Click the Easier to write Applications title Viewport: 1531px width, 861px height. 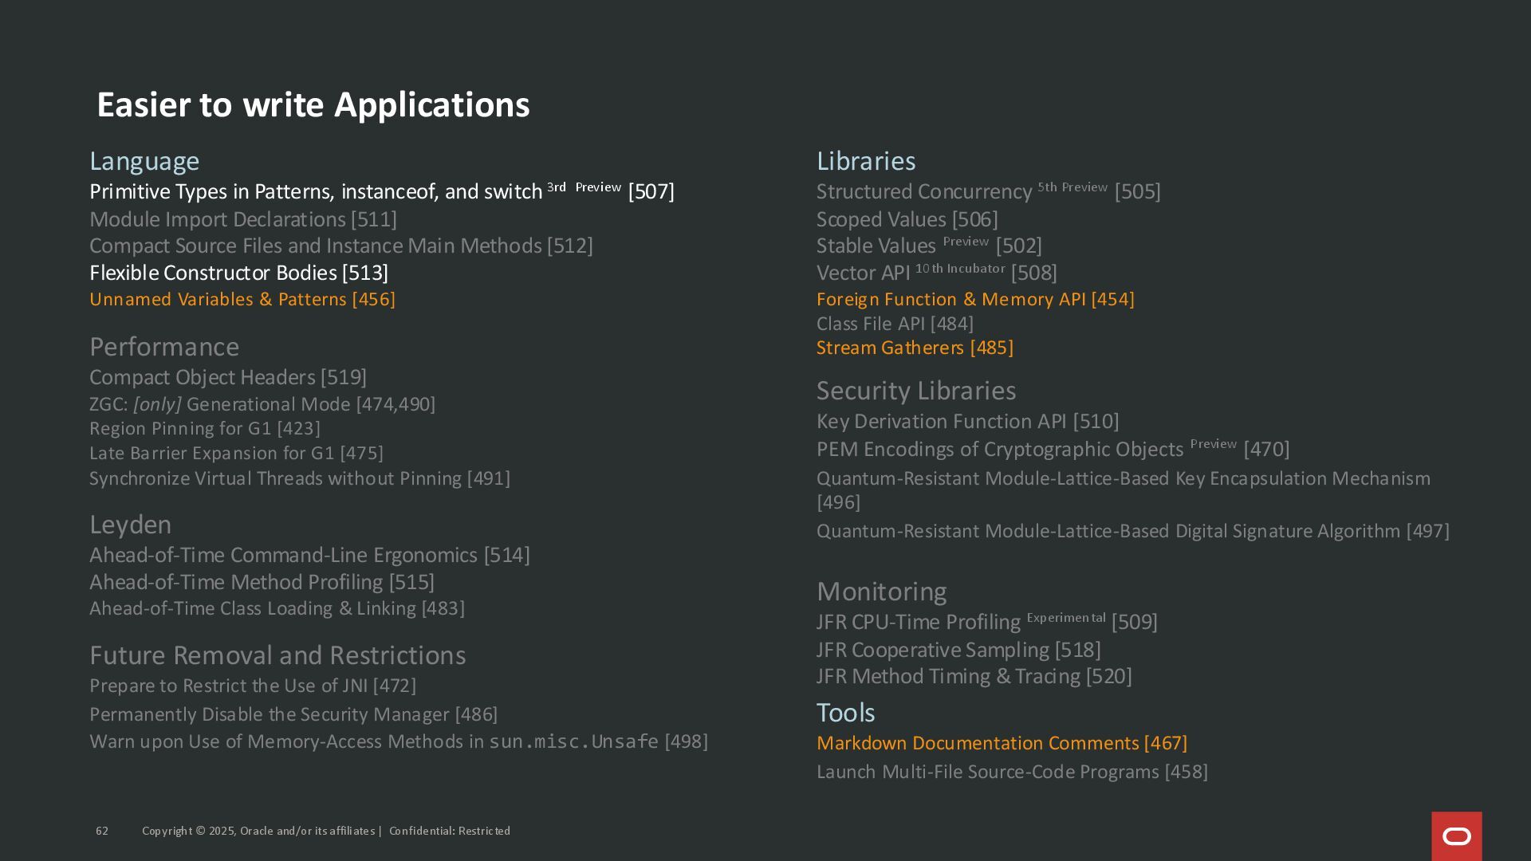[313, 105]
